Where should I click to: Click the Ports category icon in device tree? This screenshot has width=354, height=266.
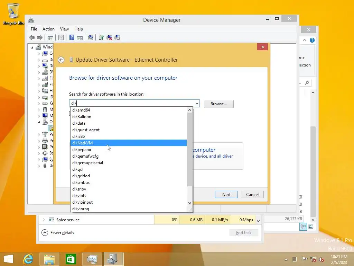coord(45,134)
